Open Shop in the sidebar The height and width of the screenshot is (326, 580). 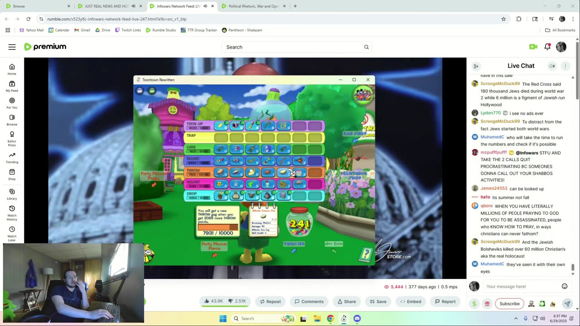click(x=12, y=174)
